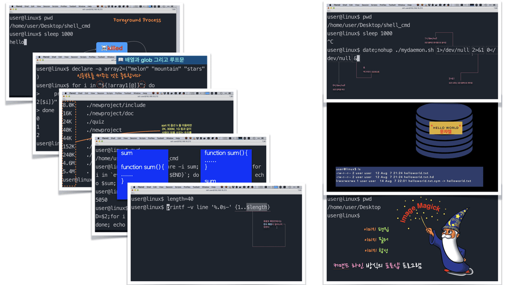Viewport: 508px width, 285px height.
Task: Open Session menu in the printf length terminal
Action: click(x=169, y=187)
